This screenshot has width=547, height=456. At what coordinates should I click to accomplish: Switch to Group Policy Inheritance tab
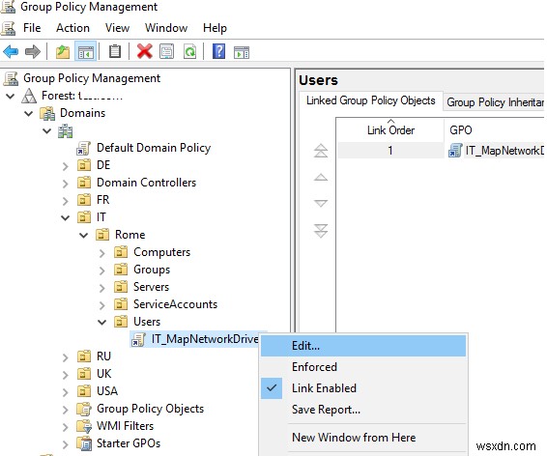[x=495, y=102]
